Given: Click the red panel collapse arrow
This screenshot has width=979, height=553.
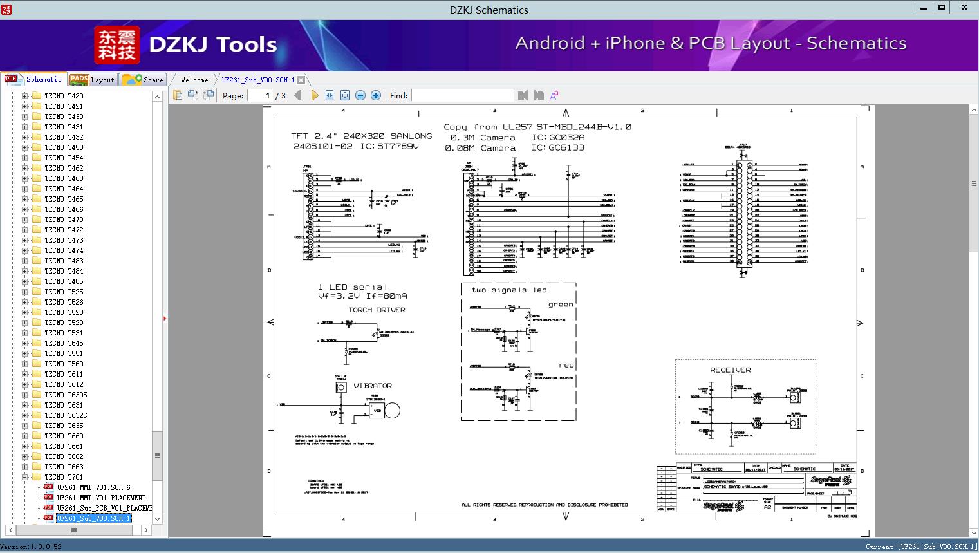Looking at the screenshot, I should [x=165, y=318].
